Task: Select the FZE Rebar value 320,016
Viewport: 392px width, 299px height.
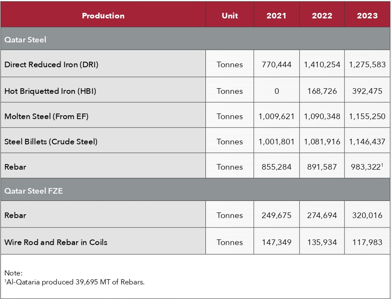Action: click(x=367, y=215)
